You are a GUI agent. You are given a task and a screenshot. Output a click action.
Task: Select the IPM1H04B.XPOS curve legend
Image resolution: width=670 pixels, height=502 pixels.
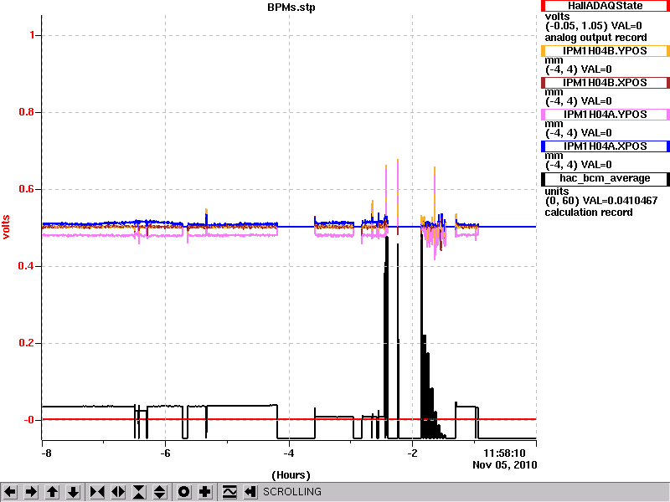605,83
